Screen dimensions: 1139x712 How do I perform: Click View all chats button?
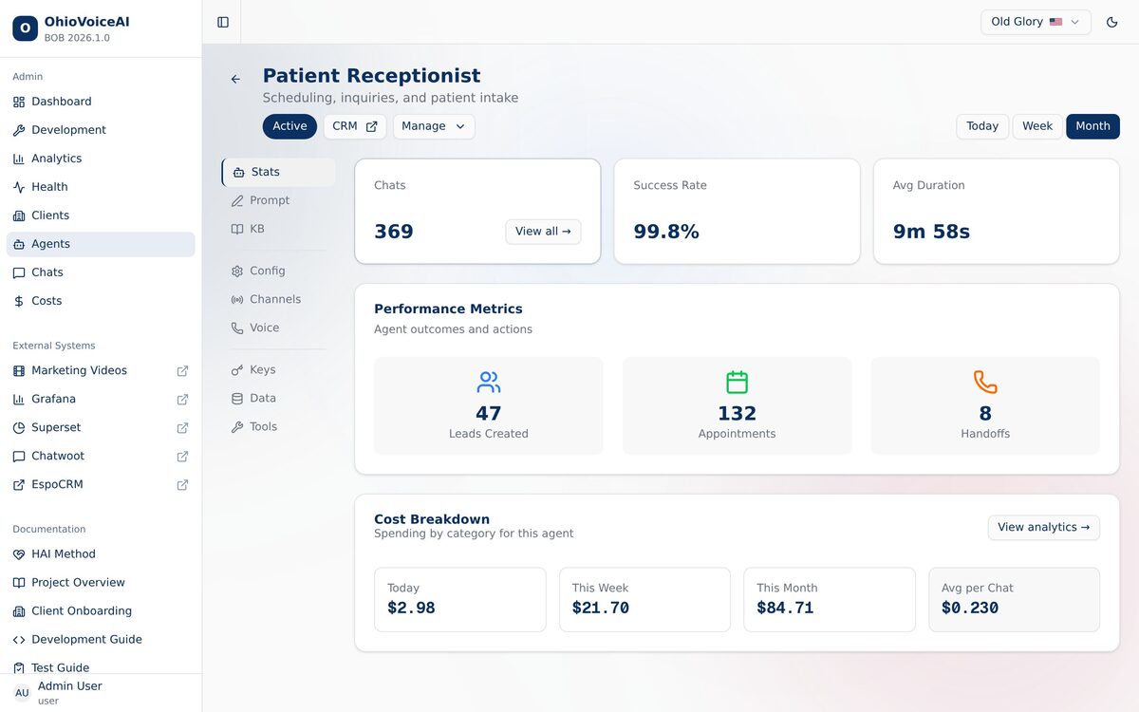pos(543,232)
